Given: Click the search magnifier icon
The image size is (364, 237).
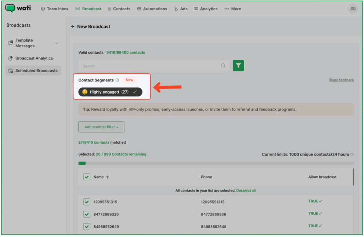Looking at the screenshot, I should pyautogui.click(x=223, y=65).
